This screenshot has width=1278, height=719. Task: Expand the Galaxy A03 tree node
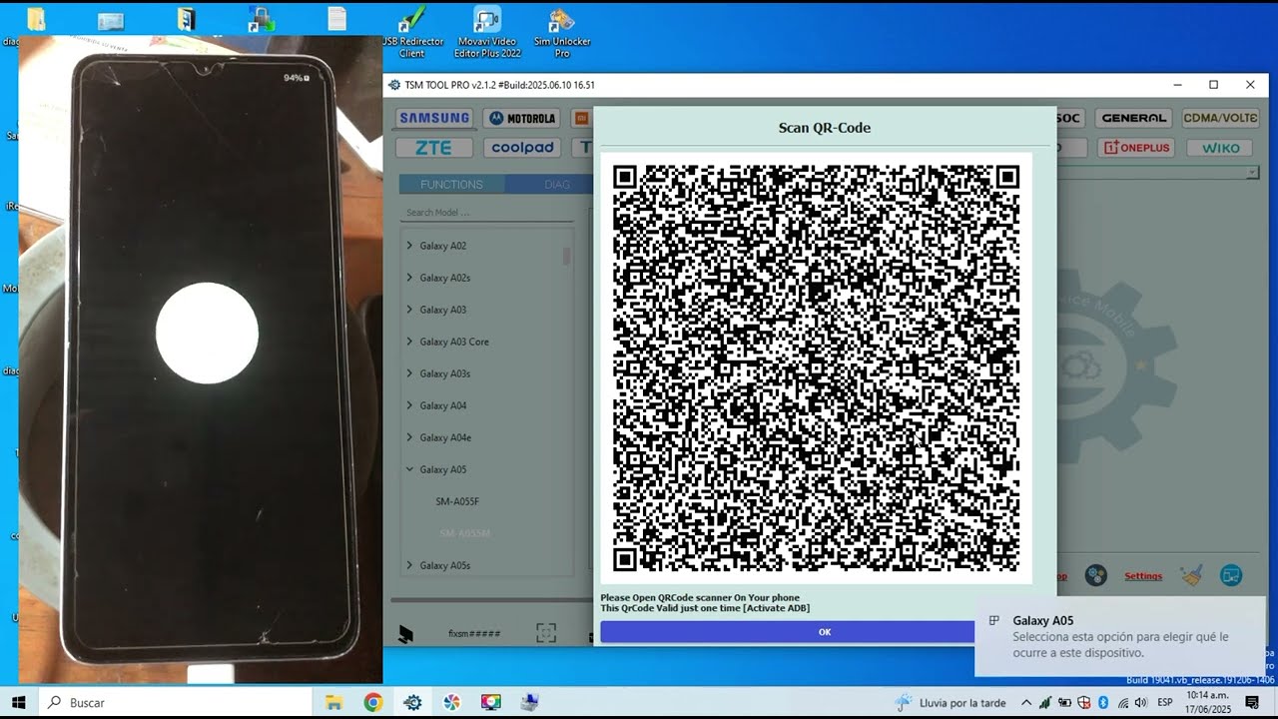(409, 310)
